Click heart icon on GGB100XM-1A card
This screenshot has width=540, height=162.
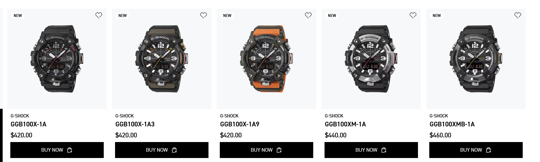point(413,15)
